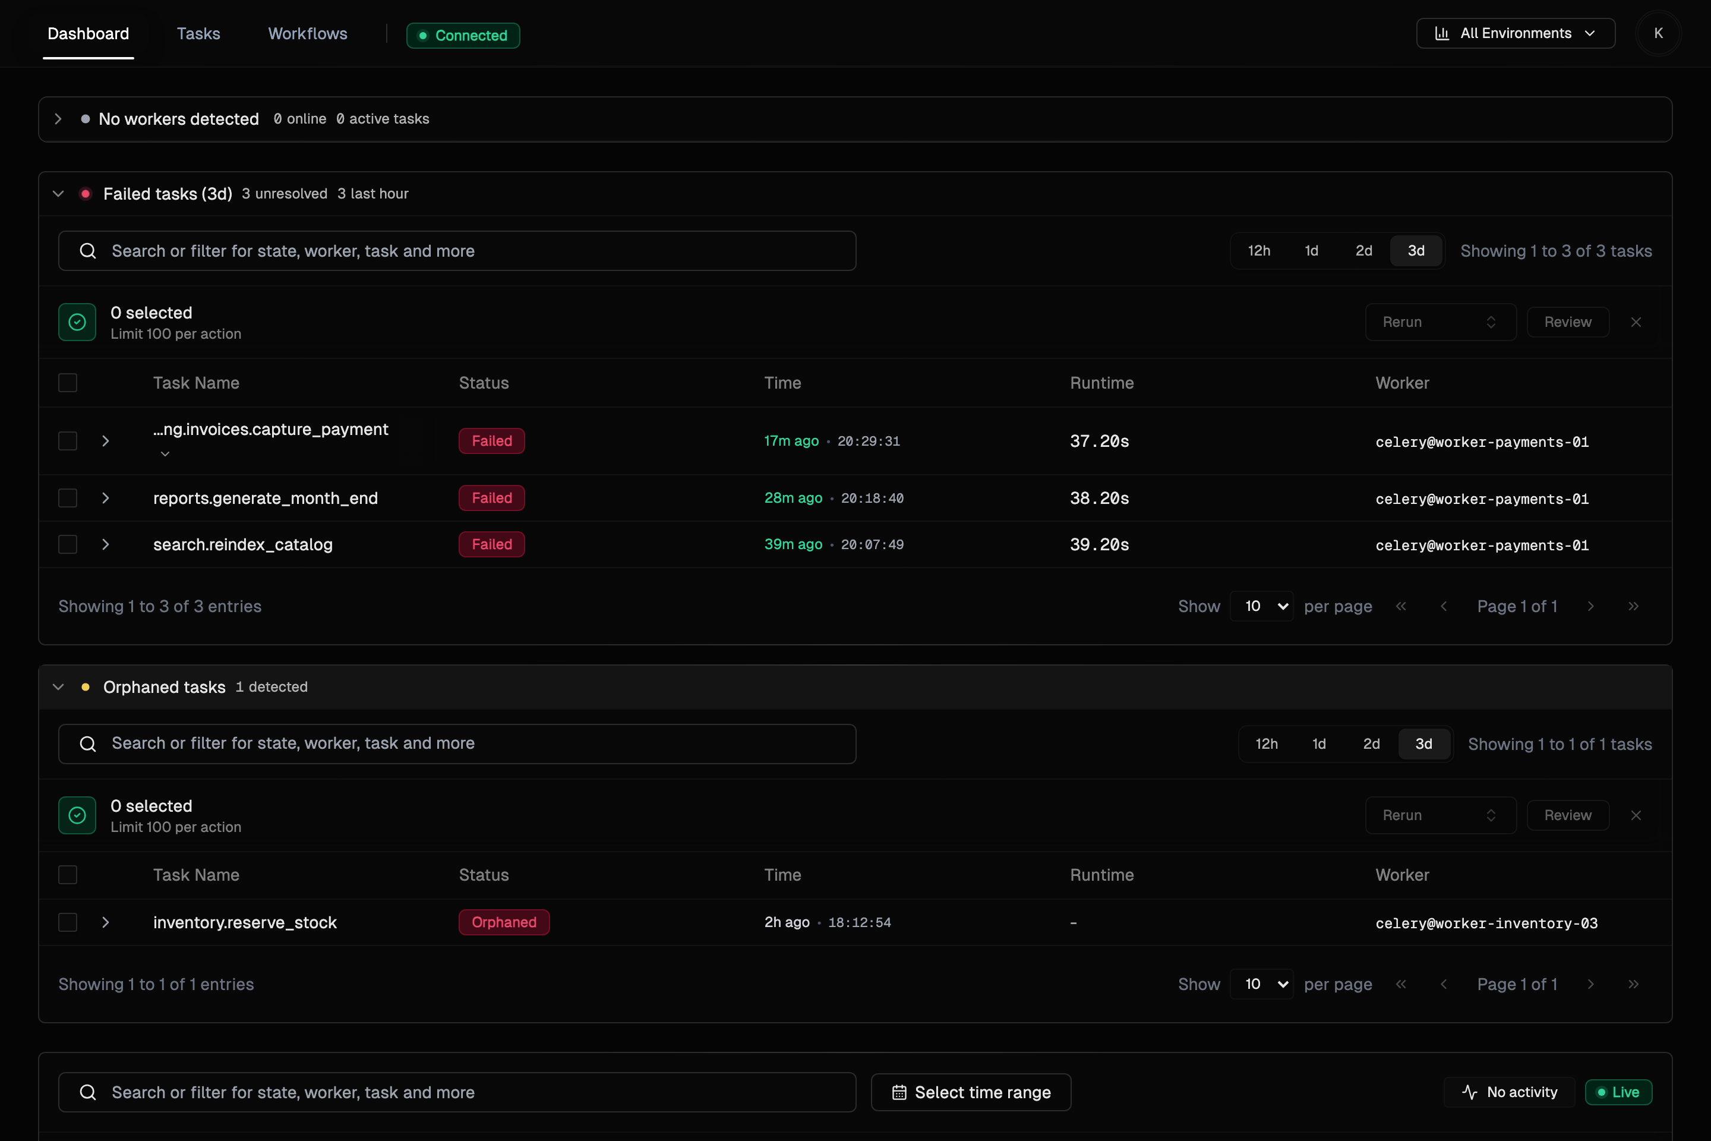Image resolution: width=1711 pixels, height=1141 pixels.
Task: Click the No activity button
Action: pos(1510,1092)
